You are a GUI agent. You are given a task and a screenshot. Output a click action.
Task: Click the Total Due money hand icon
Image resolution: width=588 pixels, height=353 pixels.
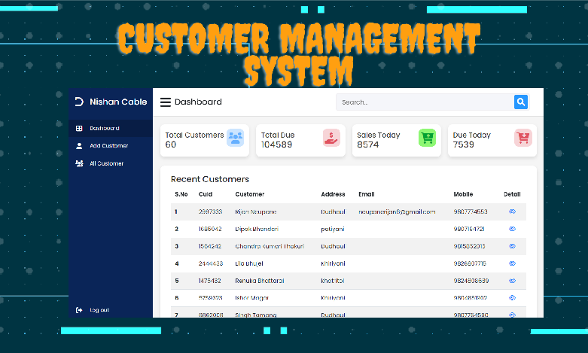331,138
